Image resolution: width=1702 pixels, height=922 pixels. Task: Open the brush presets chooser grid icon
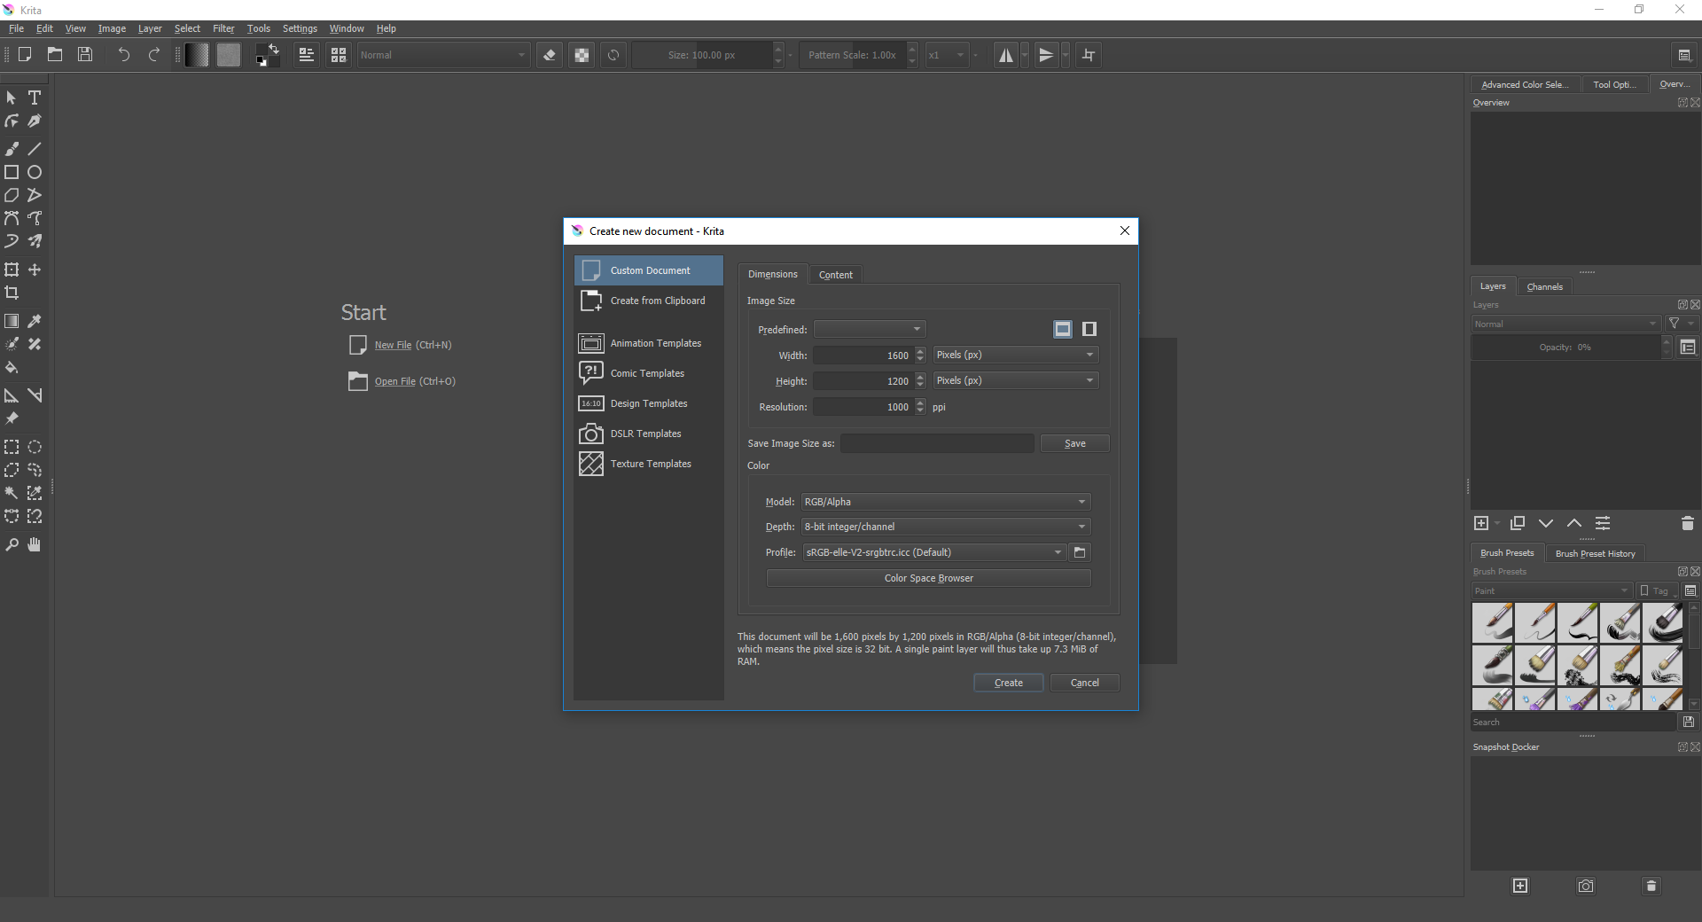[x=338, y=55]
